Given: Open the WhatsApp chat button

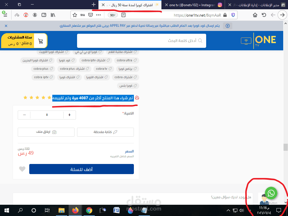Looking at the screenshot, I should 271,193.
